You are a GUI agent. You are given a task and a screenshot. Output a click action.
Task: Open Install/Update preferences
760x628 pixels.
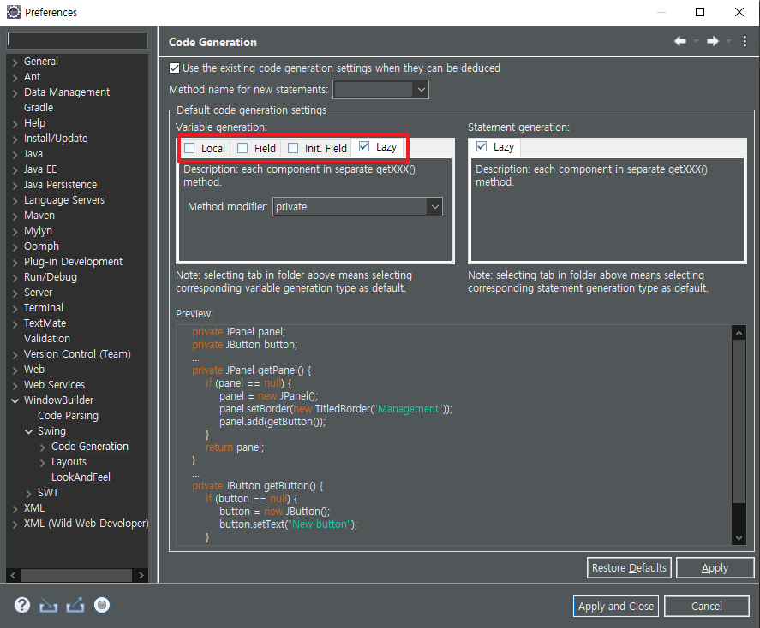[56, 139]
